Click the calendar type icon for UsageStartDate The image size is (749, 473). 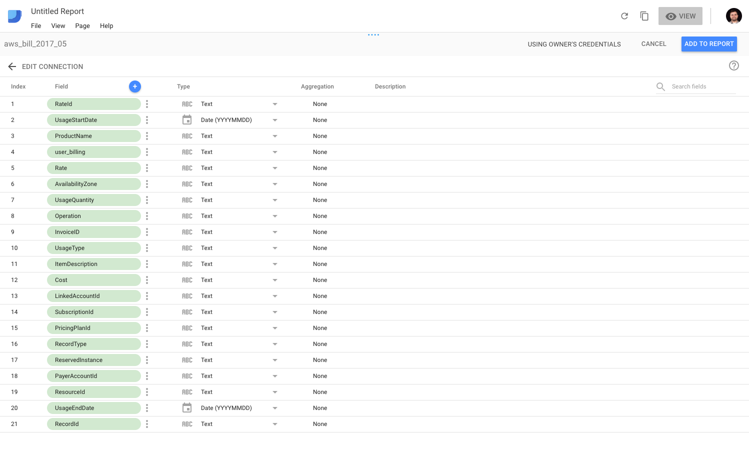coord(187,120)
